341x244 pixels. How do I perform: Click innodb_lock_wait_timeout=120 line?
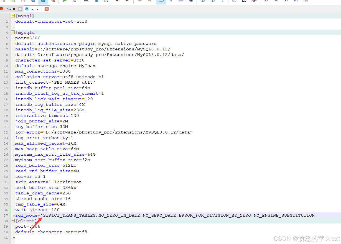[54, 99]
